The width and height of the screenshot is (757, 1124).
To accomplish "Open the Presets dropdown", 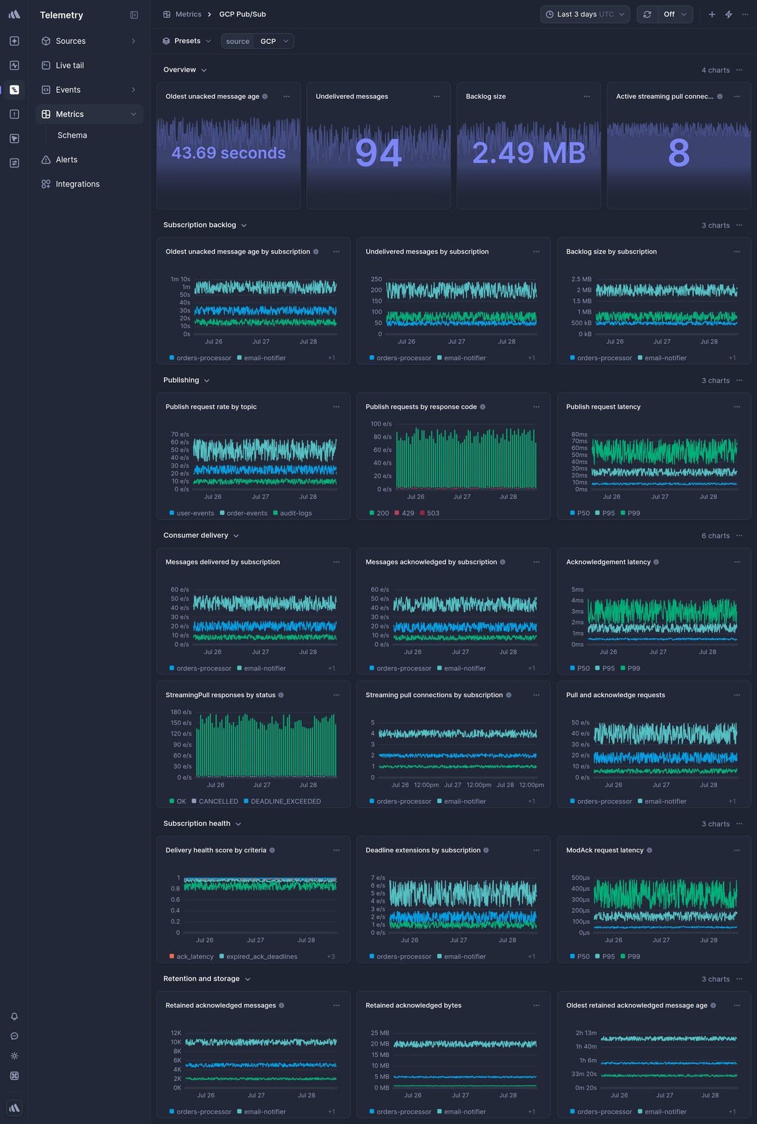I will tap(187, 41).
